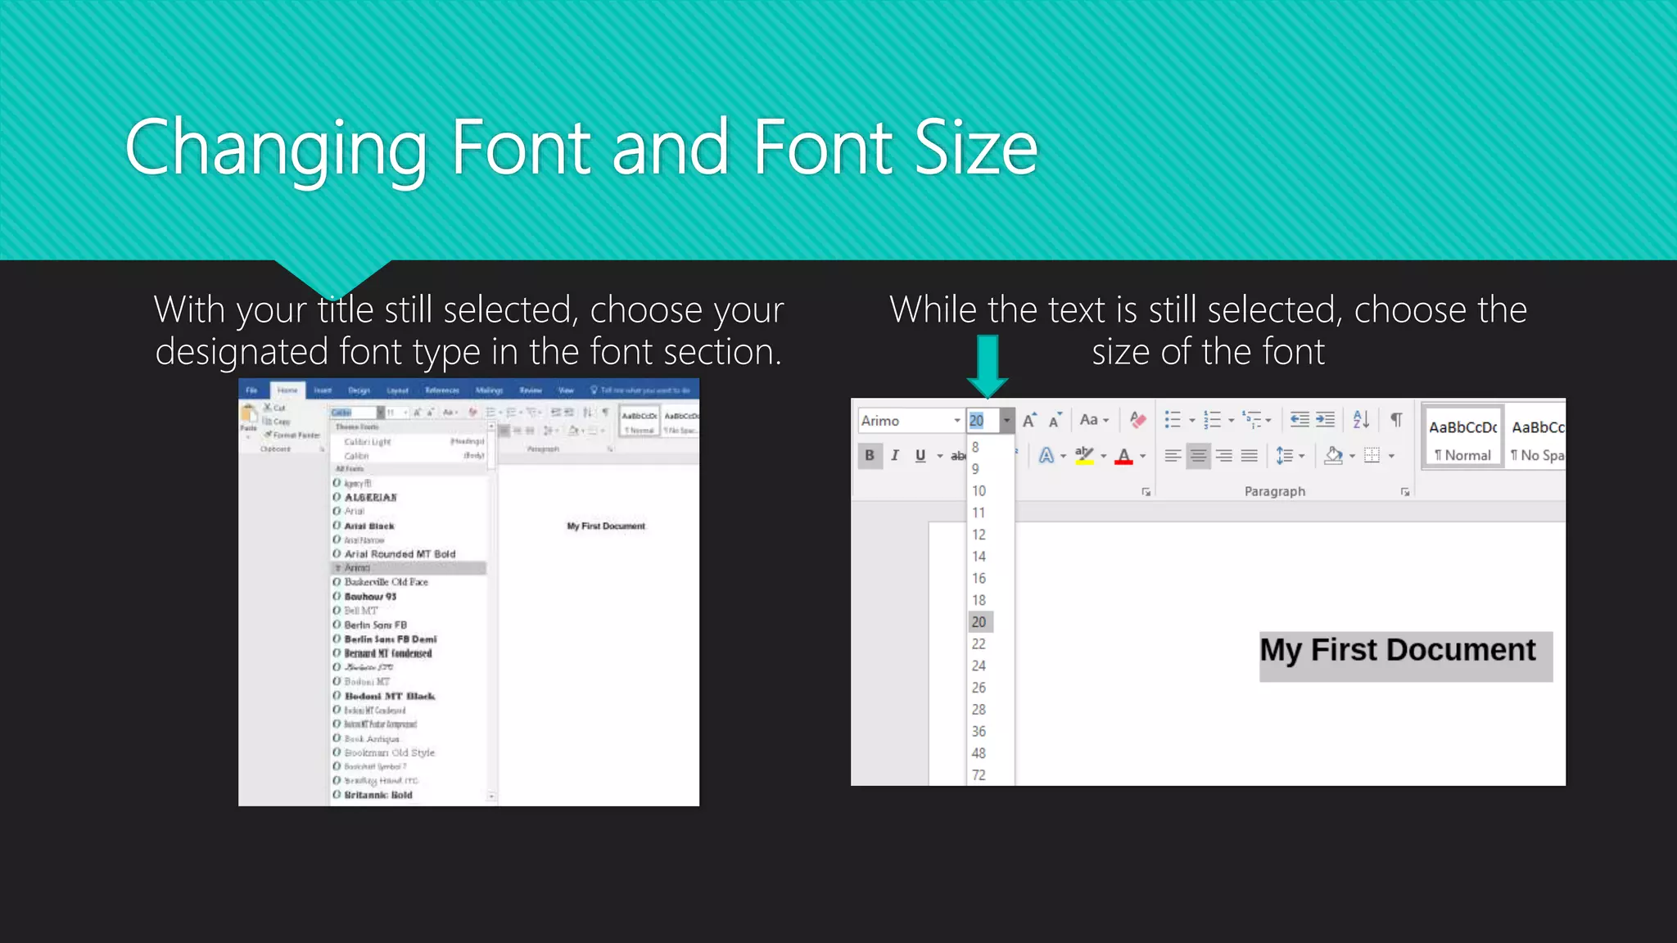
Task: Select the highlighted Arimo font entry
Action: (x=409, y=568)
